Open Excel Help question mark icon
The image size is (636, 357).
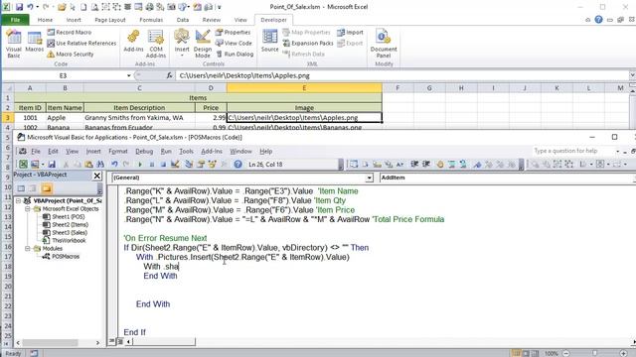[x=598, y=20]
